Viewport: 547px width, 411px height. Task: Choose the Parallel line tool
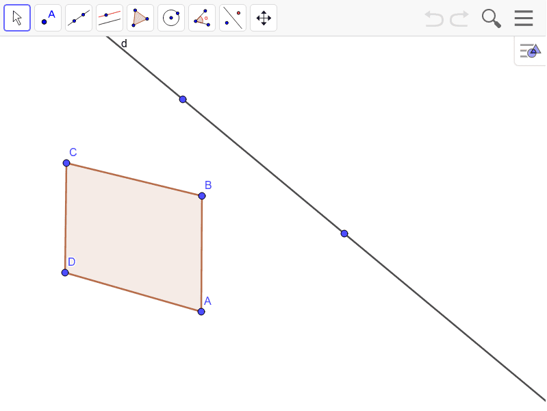(110, 18)
